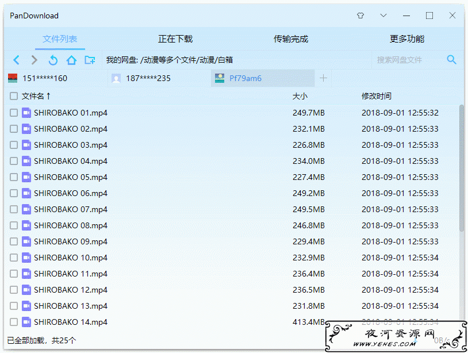
Task: Switch to the 传输完成 tab
Action: point(291,39)
